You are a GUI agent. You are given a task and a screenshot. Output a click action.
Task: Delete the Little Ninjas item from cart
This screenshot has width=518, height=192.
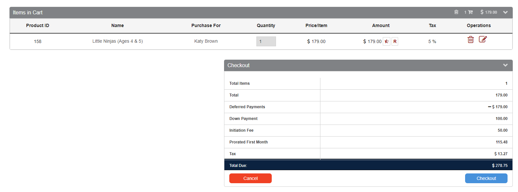(471, 40)
